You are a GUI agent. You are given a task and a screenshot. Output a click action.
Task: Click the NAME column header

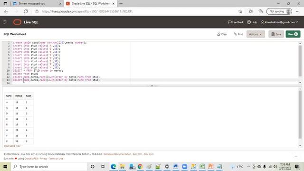coord(9,96)
